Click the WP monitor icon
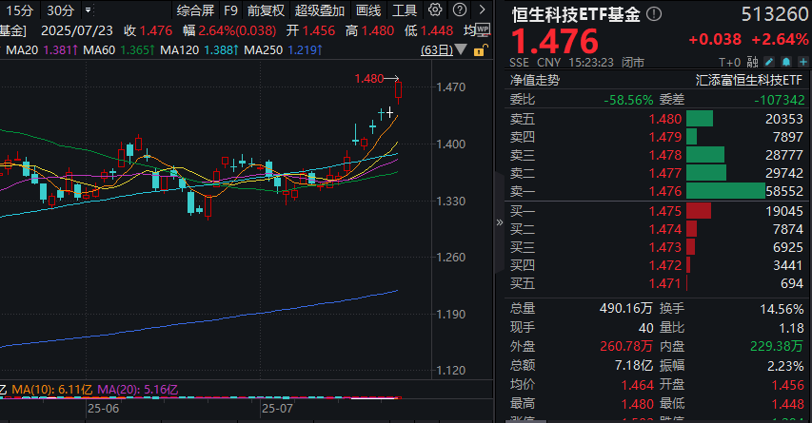Viewport: 812px width, 423px height. [x=483, y=29]
